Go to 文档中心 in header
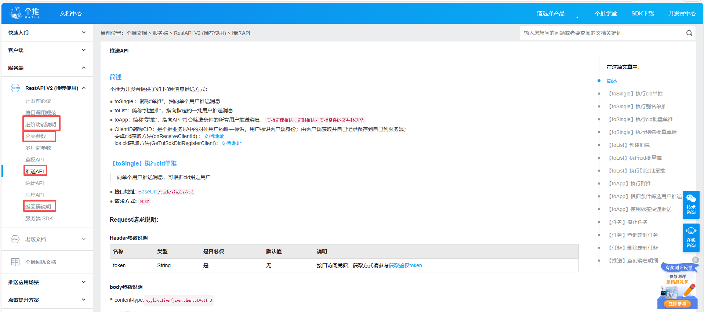The width and height of the screenshot is (704, 312). coord(71,14)
